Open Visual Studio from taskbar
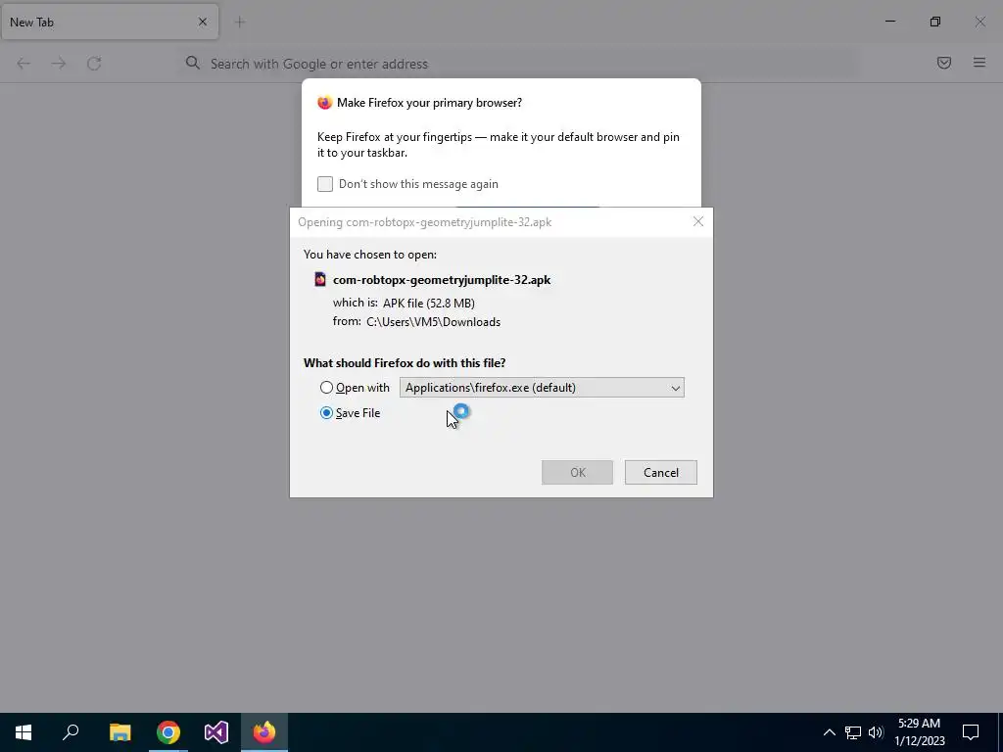1003x752 pixels. (x=216, y=732)
